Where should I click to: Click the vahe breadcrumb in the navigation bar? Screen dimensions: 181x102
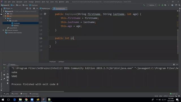25,5
